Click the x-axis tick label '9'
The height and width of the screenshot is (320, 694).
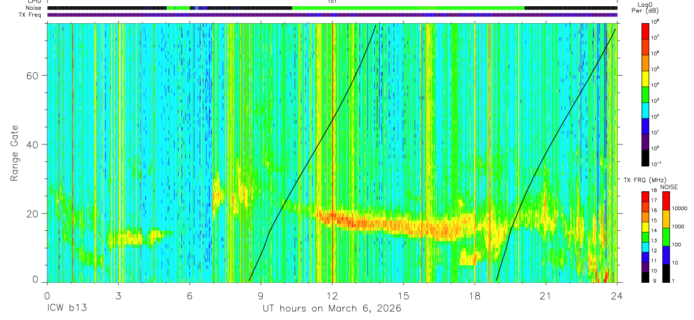click(261, 296)
